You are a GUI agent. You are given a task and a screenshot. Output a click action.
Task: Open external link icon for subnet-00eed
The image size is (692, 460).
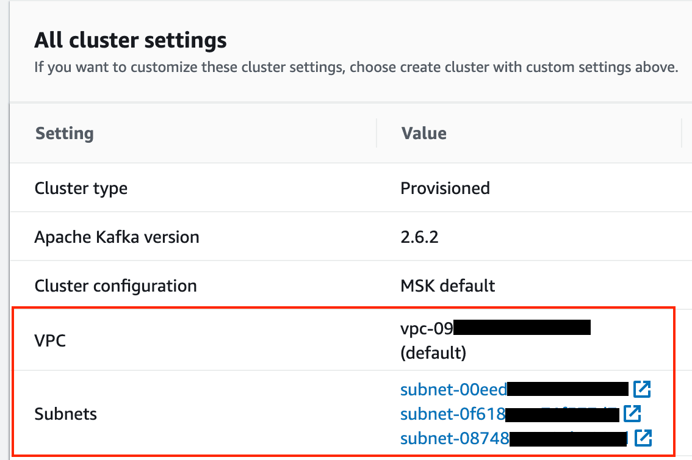(x=642, y=389)
